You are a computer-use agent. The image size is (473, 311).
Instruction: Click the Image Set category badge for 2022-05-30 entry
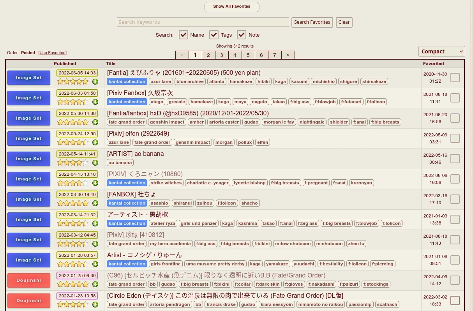tap(29, 118)
